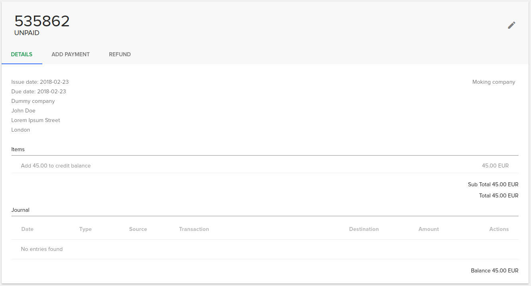Click the UNPAID status label
531x286 pixels.
tap(27, 33)
